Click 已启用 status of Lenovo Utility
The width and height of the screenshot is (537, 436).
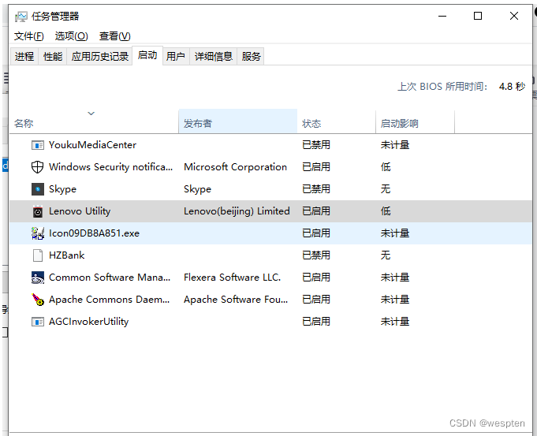coord(316,211)
